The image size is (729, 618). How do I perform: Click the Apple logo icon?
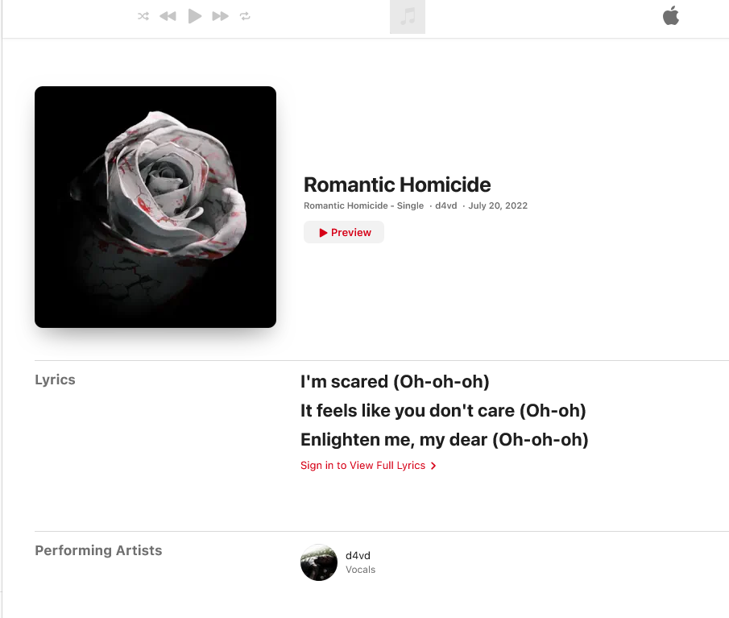(671, 16)
